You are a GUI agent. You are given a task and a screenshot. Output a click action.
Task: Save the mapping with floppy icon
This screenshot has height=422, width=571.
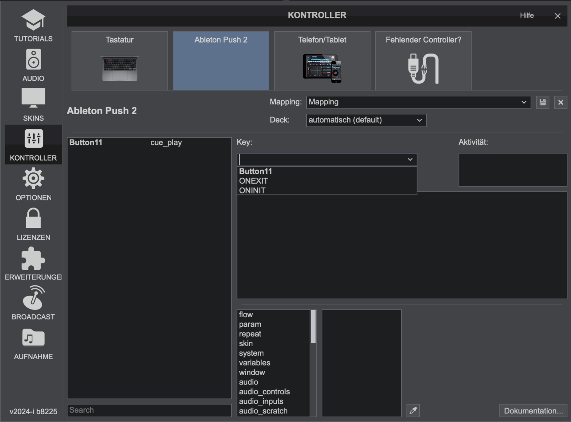[x=542, y=102]
